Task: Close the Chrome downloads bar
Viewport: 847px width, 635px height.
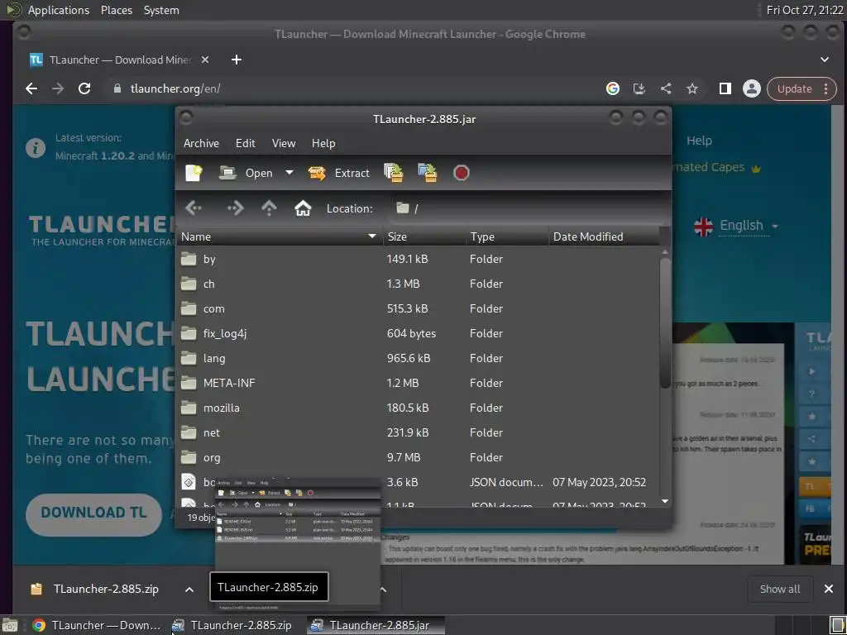Action: (828, 589)
